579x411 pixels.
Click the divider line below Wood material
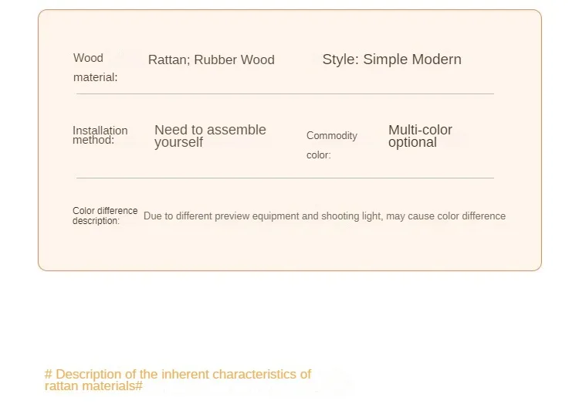pyautogui.click(x=285, y=94)
